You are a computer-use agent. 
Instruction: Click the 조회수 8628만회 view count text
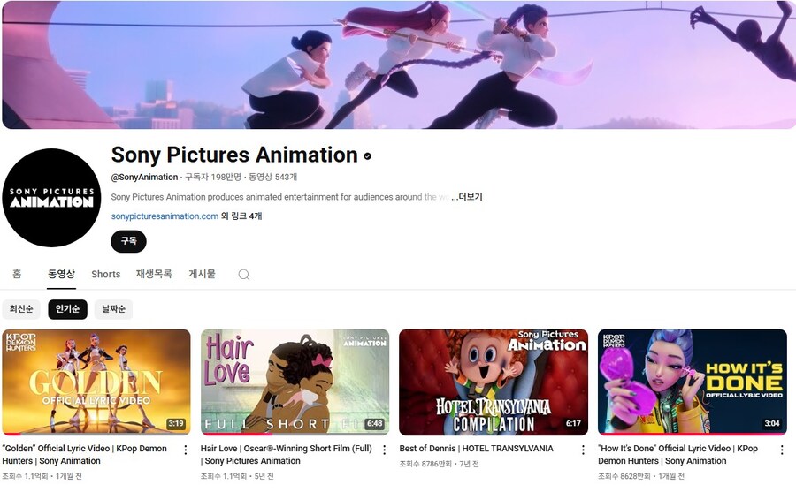pos(624,476)
